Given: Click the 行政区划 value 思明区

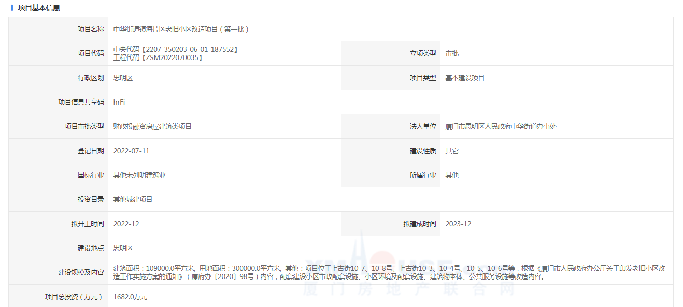Looking at the screenshot, I should [123, 78].
